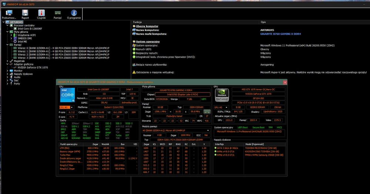Click the System operacyjny heading in the details
The height and width of the screenshot is (194, 370).
tap(148, 42)
